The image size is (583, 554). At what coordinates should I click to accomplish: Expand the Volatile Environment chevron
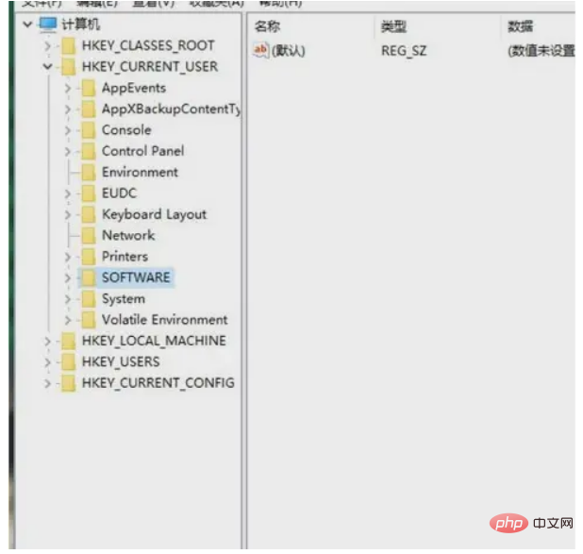pos(68,320)
